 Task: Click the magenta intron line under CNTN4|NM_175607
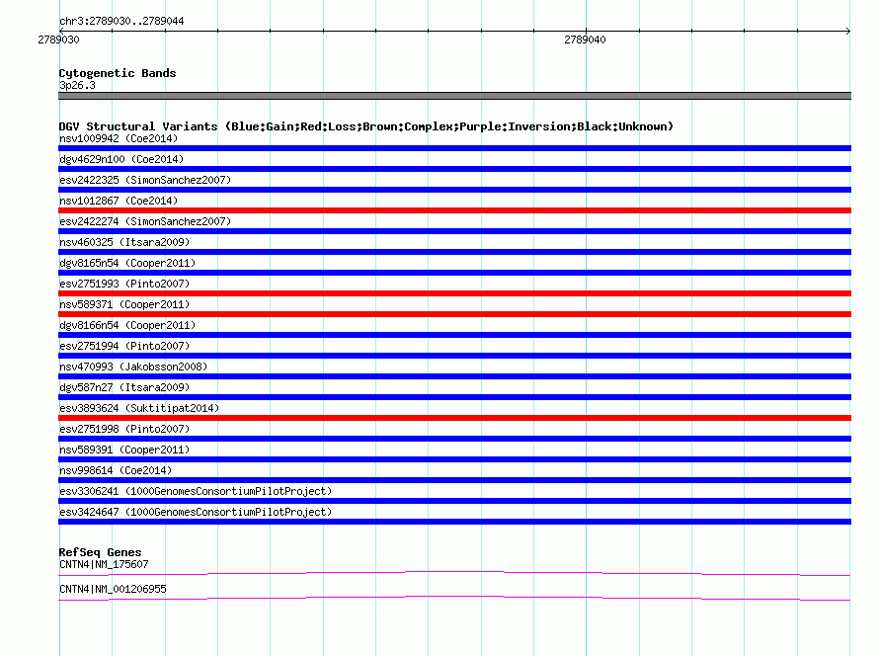coord(454,573)
